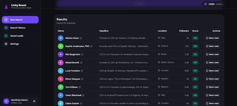Click Matteo Rossi's 90 score badge
This screenshot has width=237, height=106.
[195, 38]
